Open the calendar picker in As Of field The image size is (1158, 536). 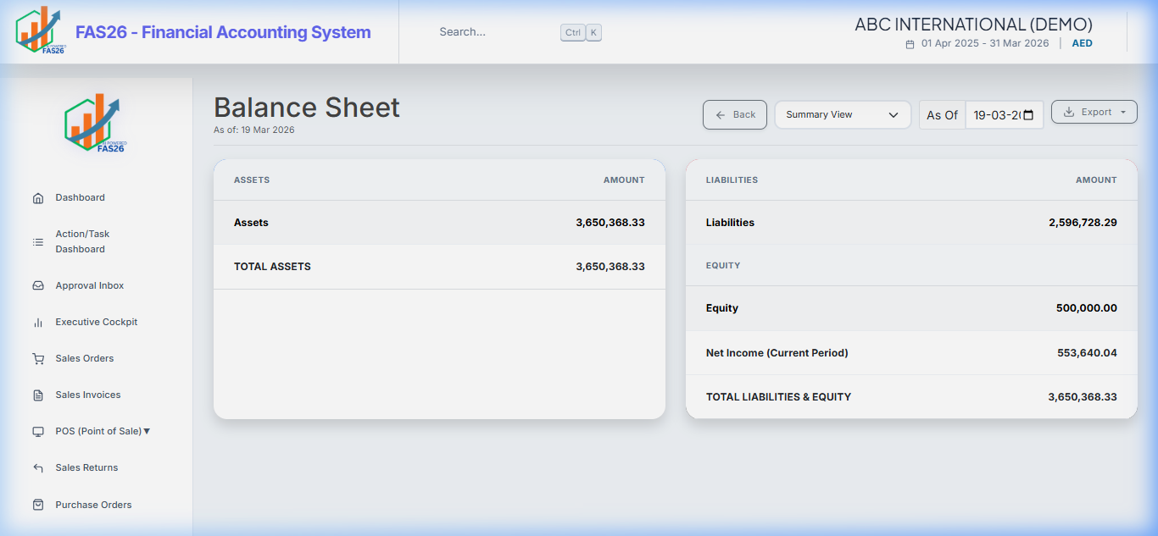tap(1028, 115)
